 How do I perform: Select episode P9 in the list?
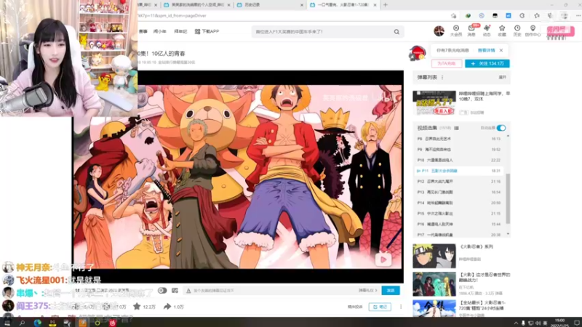click(x=459, y=150)
